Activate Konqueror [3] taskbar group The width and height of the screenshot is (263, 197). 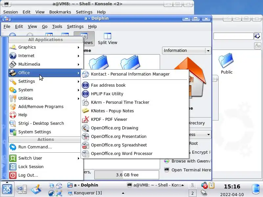(x=96, y=193)
